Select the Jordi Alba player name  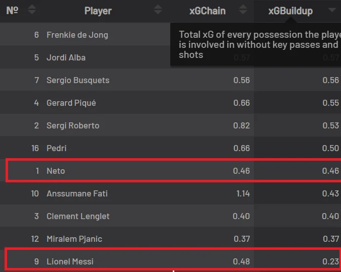point(66,57)
